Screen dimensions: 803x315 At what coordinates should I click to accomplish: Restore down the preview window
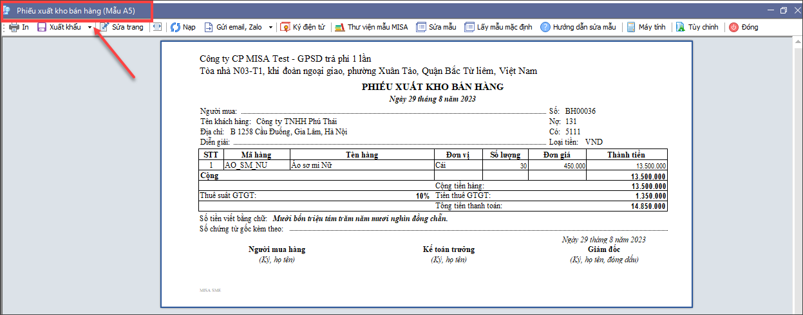coord(784,10)
